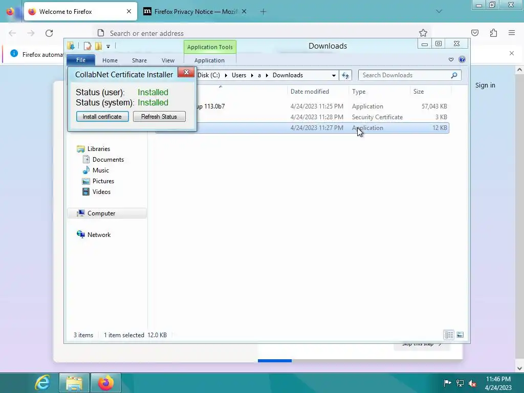Open Explorer help icon
The image size is (524, 393).
click(462, 59)
